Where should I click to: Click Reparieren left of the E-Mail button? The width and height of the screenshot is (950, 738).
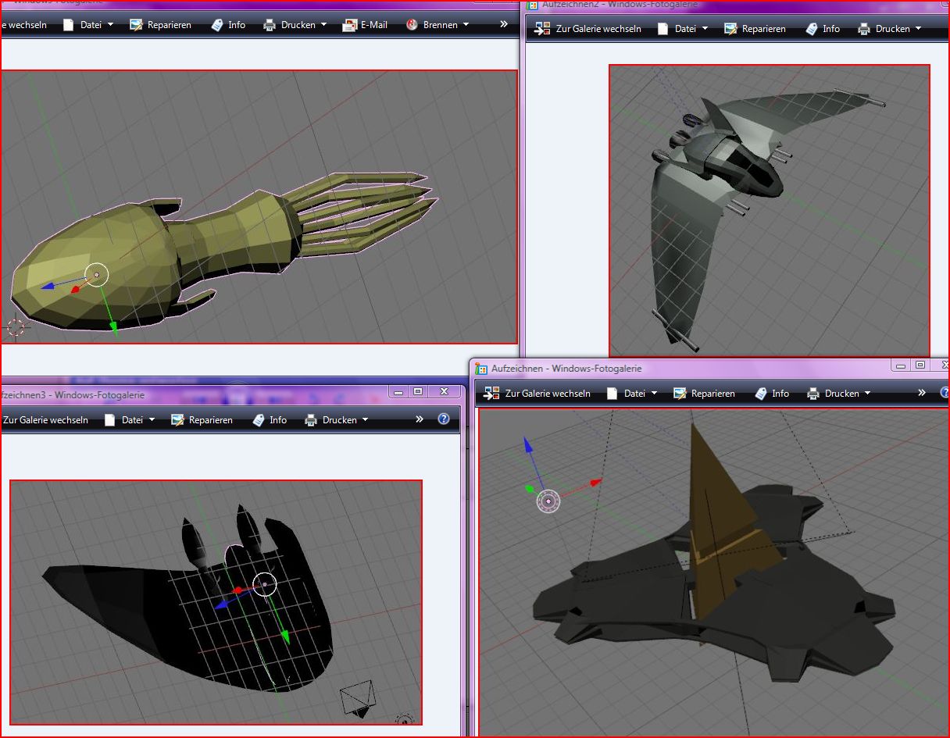(160, 25)
